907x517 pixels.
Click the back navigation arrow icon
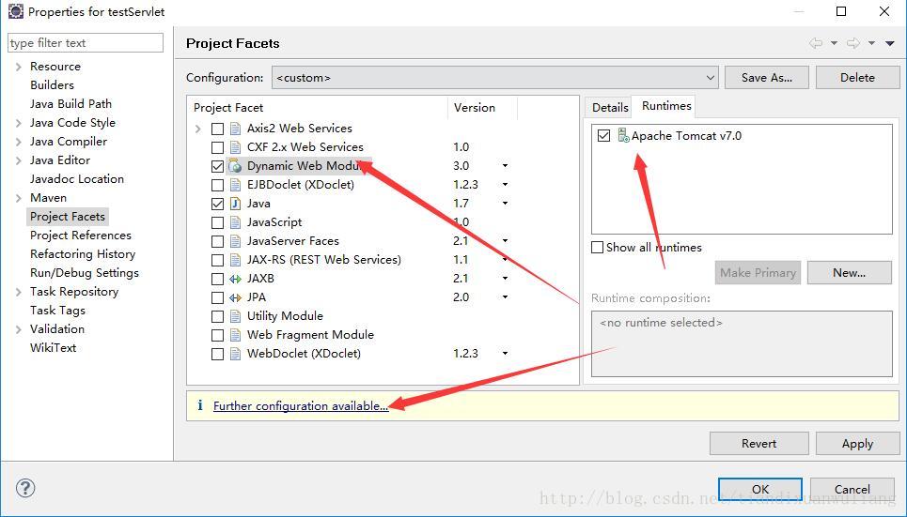[816, 43]
